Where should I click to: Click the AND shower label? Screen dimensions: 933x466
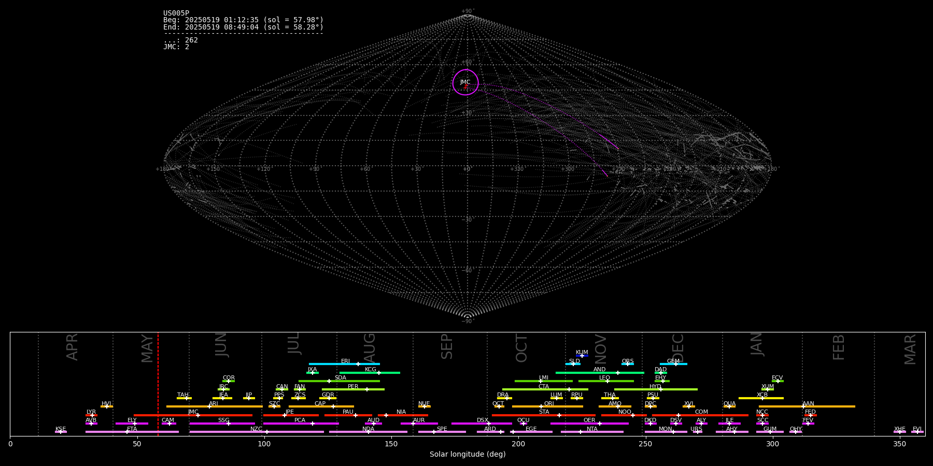(599, 370)
